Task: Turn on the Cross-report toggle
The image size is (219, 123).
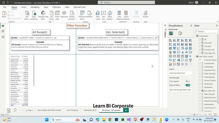Action: click(x=188, y=81)
